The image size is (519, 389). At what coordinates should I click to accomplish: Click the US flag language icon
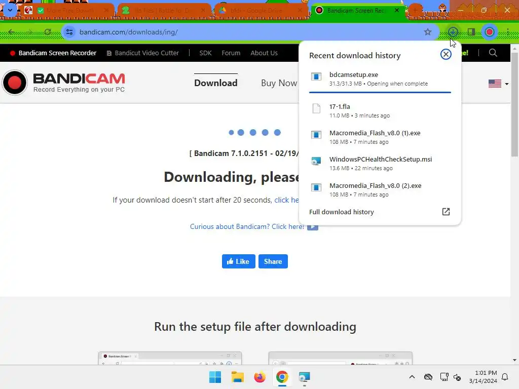495,84
